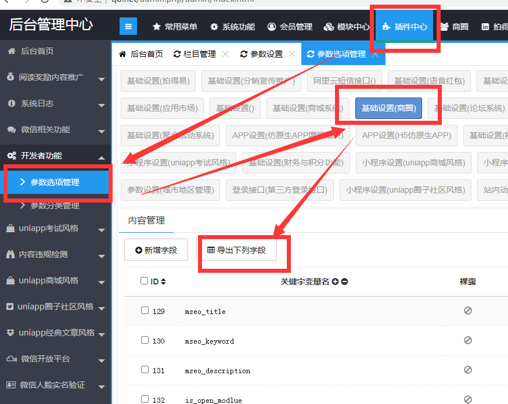
Task: Open 后台首页 in the sidebar
Action: click(x=37, y=51)
